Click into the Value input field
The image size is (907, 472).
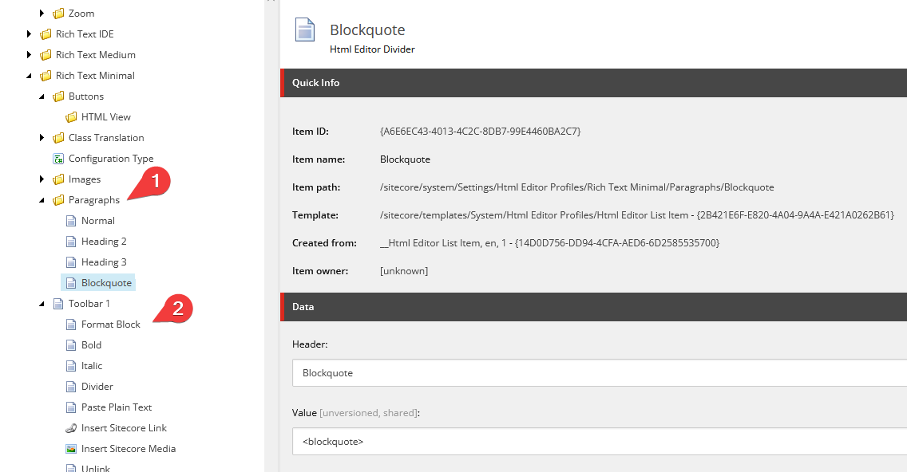tap(600, 442)
